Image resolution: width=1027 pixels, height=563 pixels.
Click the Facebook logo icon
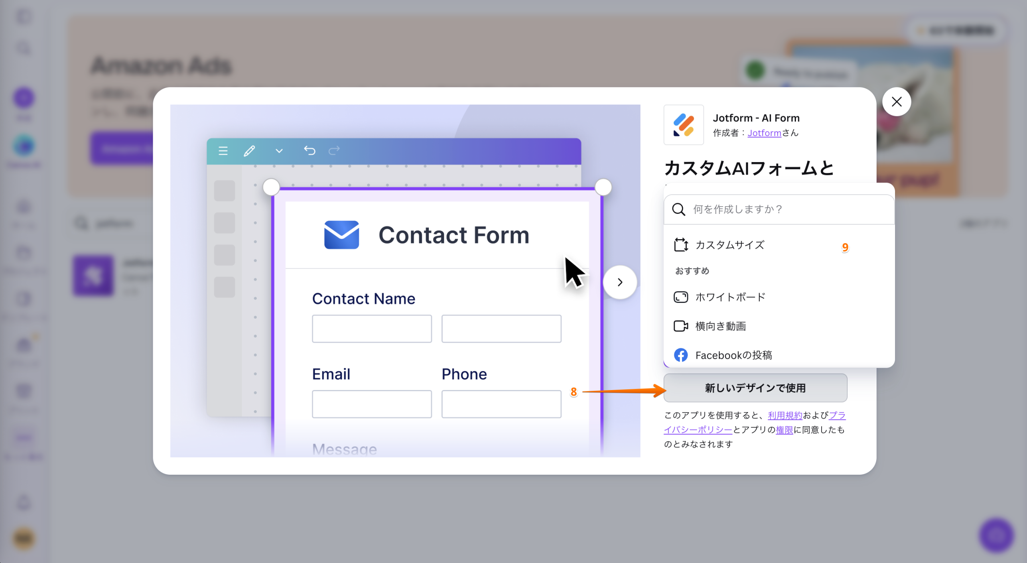681,355
